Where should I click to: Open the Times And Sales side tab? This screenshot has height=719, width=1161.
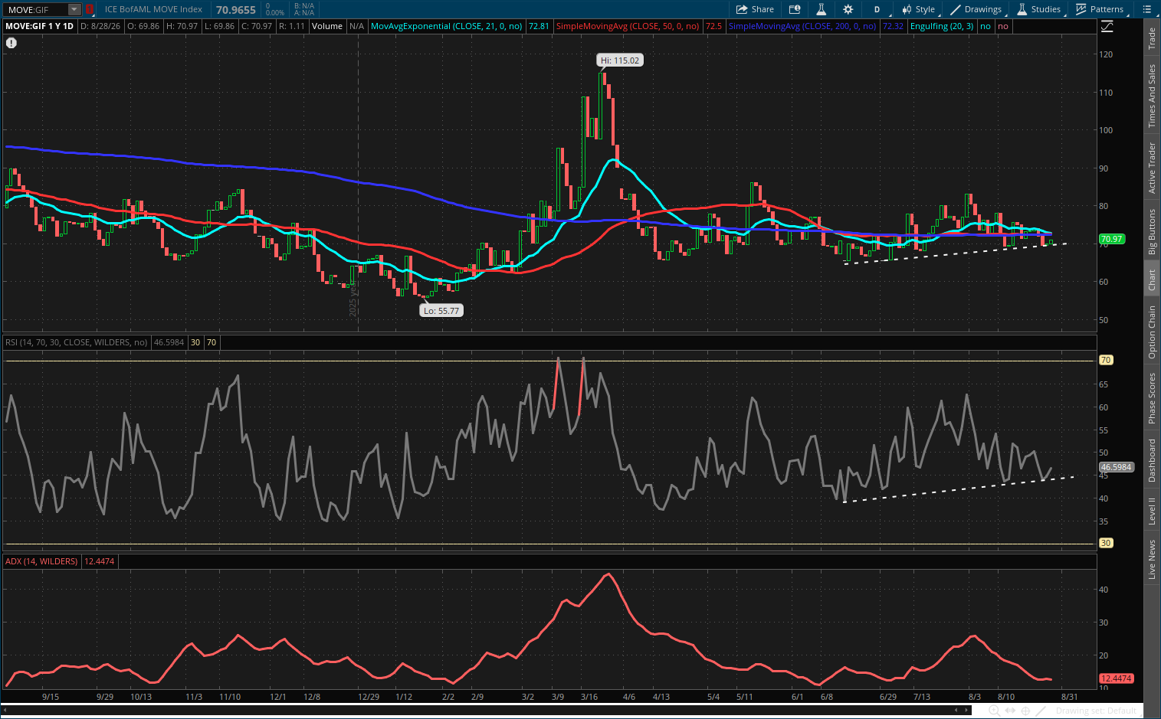1151,96
